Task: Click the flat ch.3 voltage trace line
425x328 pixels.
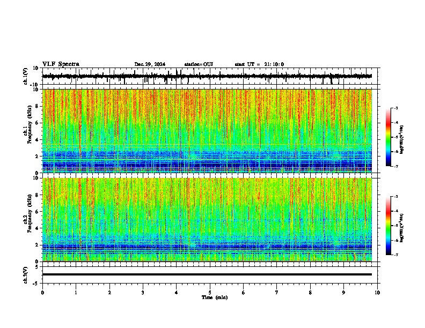Action: pyautogui.click(x=207, y=274)
